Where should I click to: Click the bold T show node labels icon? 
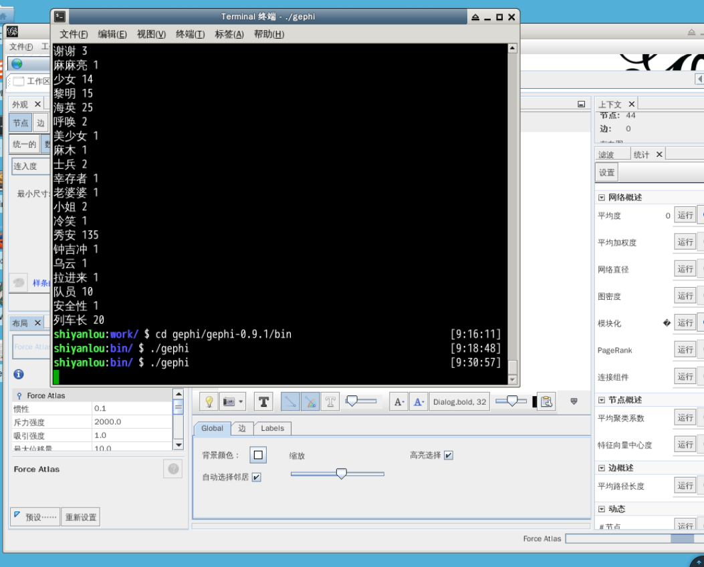tap(264, 401)
